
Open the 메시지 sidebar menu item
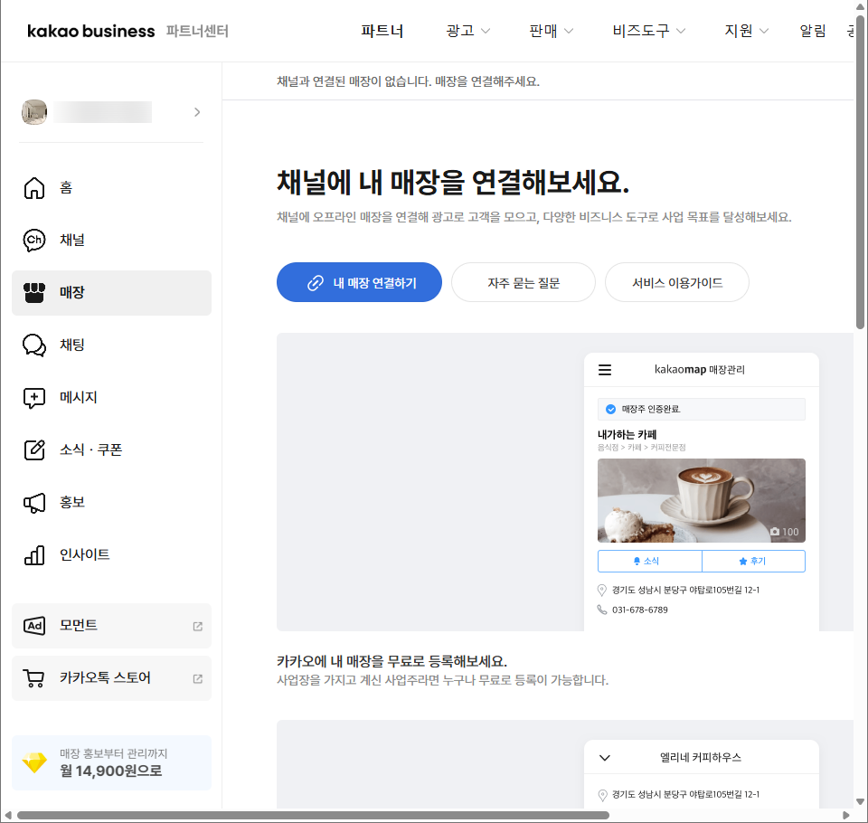click(x=111, y=398)
